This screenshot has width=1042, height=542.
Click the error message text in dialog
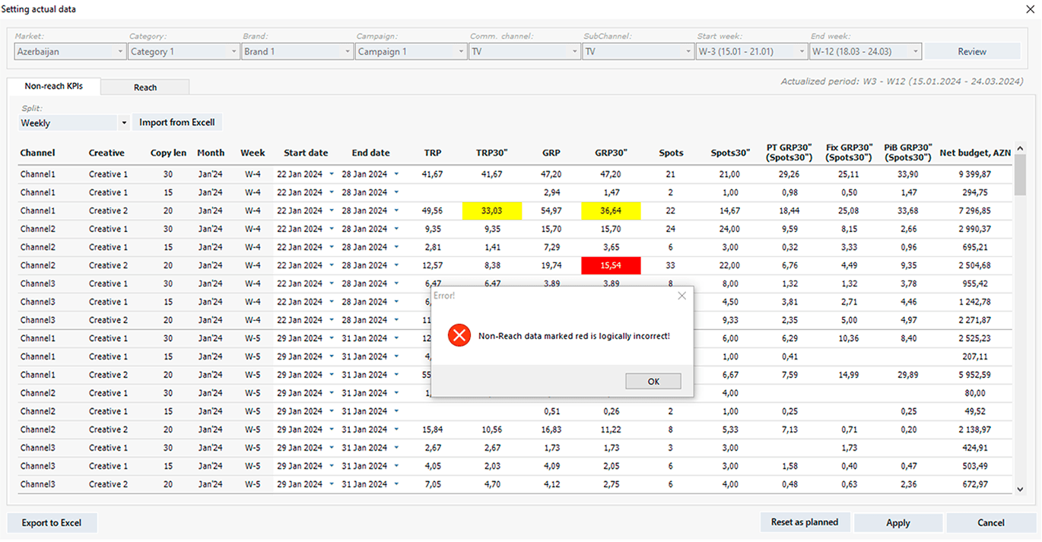[x=574, y=335]
